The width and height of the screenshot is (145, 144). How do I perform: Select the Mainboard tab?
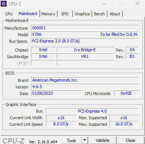click(x=28, y=14)
